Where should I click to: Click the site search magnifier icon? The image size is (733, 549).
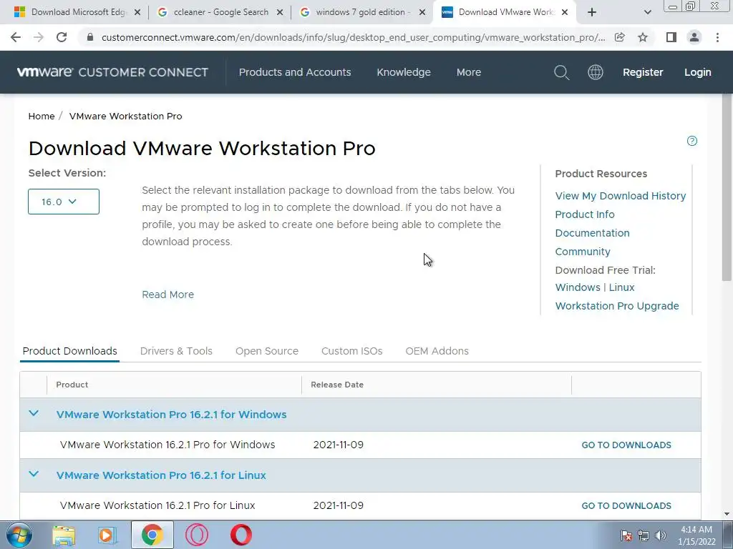[561, 72]
